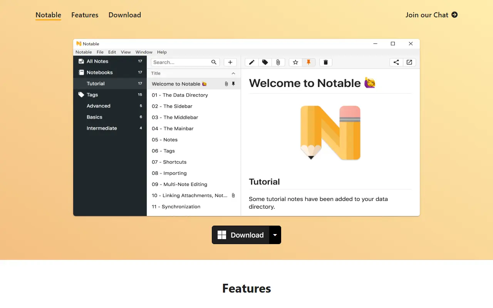Click the Windows logo on the Download button
The width and height of the screenshot is (493, 308).
click(x=222, y=235)
